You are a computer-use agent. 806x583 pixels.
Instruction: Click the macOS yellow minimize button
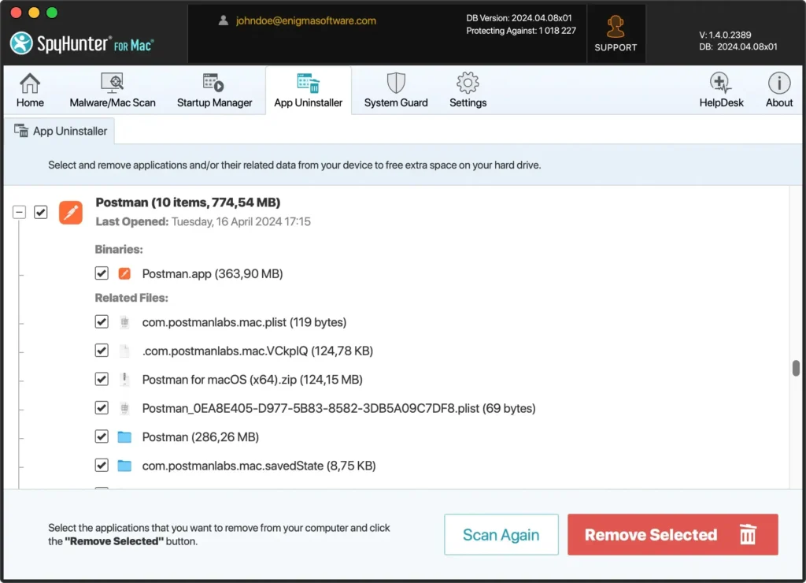[34, 13]
